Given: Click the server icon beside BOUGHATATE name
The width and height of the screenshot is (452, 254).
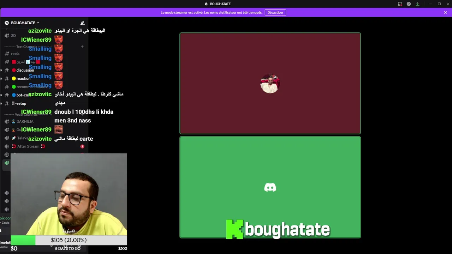Looking at the screenshot, I should 7,23.
